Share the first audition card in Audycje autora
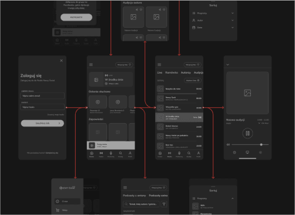This screenshot has height=215, width=295. point(137,9)
